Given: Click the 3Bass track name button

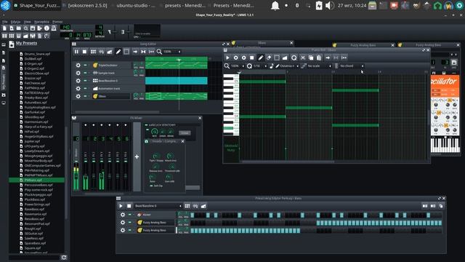Looking at the screenshot, I should tap(111, 96).
